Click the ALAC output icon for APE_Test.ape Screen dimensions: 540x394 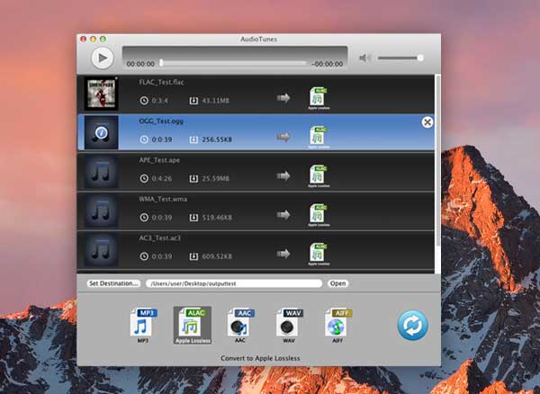319,175
